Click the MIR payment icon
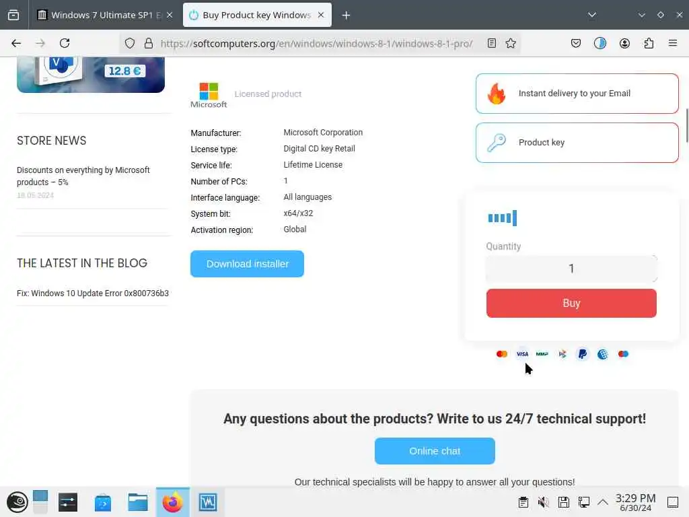Viewport: 689px width, 517px height. tap(542, 354)
